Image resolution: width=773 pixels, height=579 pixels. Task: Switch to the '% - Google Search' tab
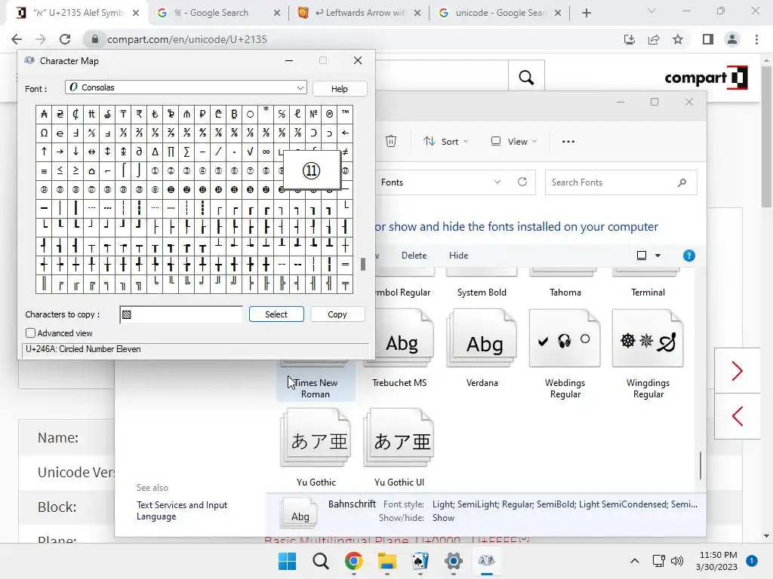coord(218,13)
